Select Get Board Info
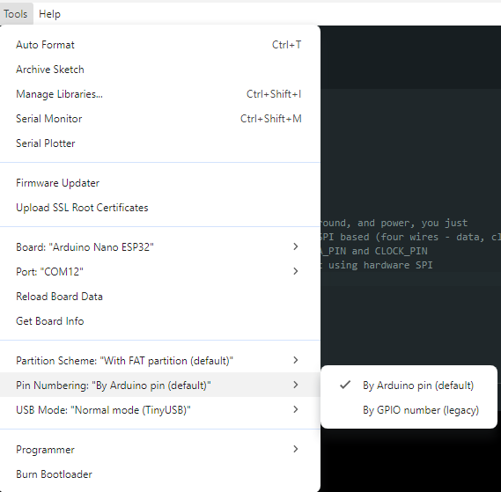Screen dimensions: 501x492 pyautogui.click(x=159, y=321)
